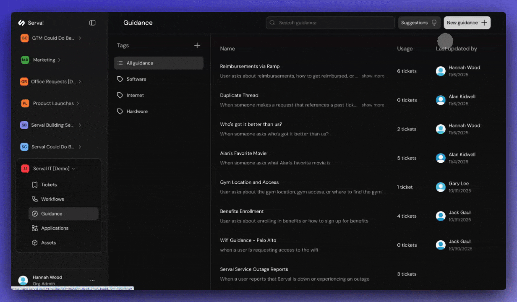
Task: Click the Tickets bookmark icon
Action: pyautogui.click(x=35, y=185)
